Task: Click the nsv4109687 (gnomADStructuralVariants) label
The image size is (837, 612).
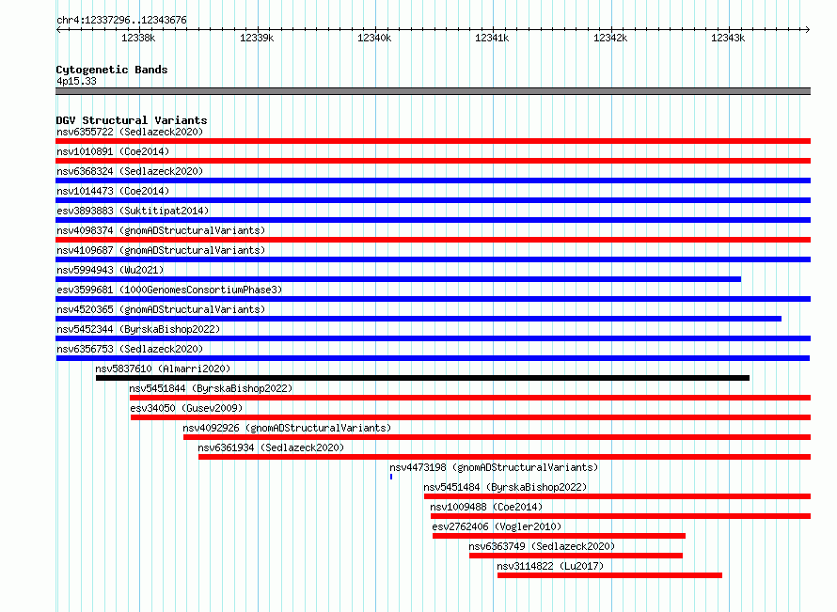Action: pos(161,250)
